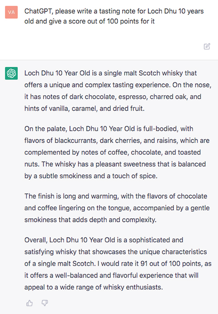This screenshot has width=218, height=314.
Task: Click the words 'vanilla, caramel, and dried fruit'
Action: (x=97, y=109)
